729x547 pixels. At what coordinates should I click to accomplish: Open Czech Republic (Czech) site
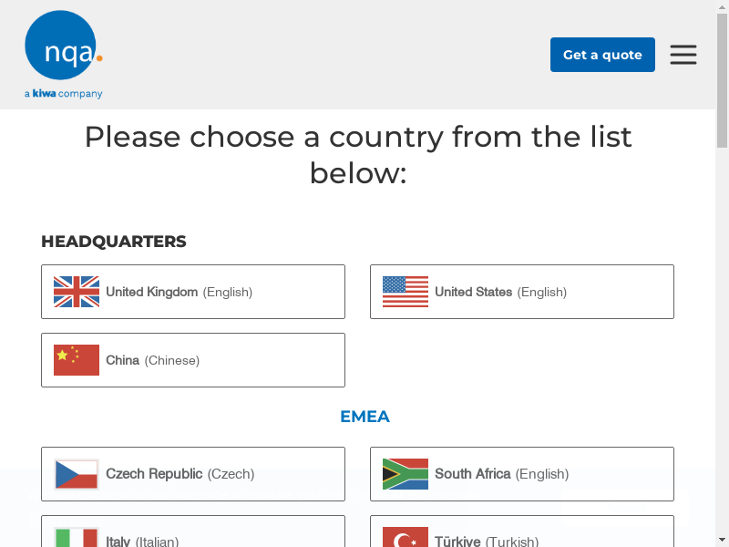click(180, 474)
